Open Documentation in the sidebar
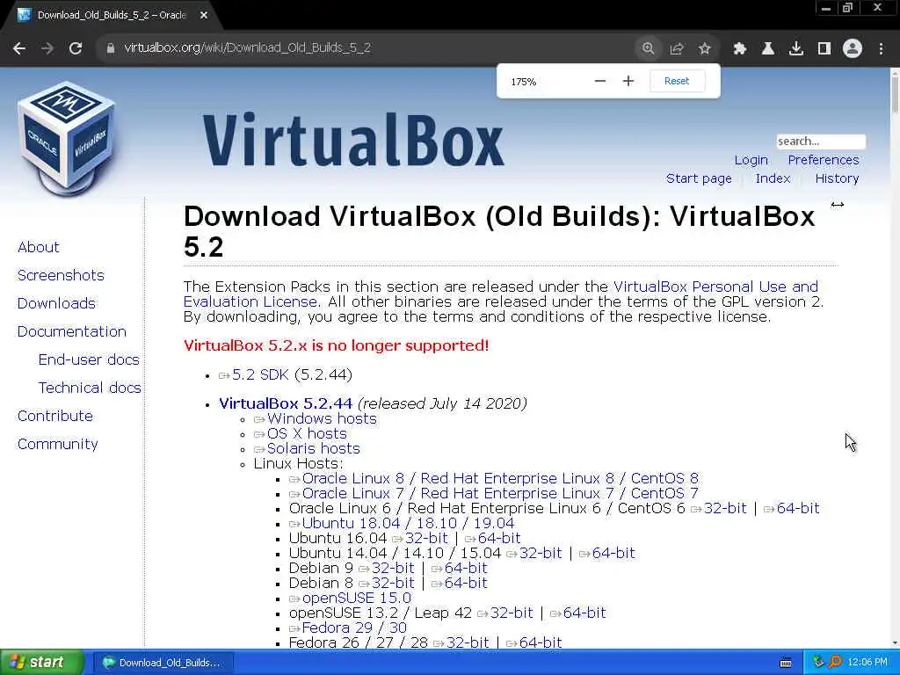The width and height of the screenshot is (900, 675). (72, 331)
